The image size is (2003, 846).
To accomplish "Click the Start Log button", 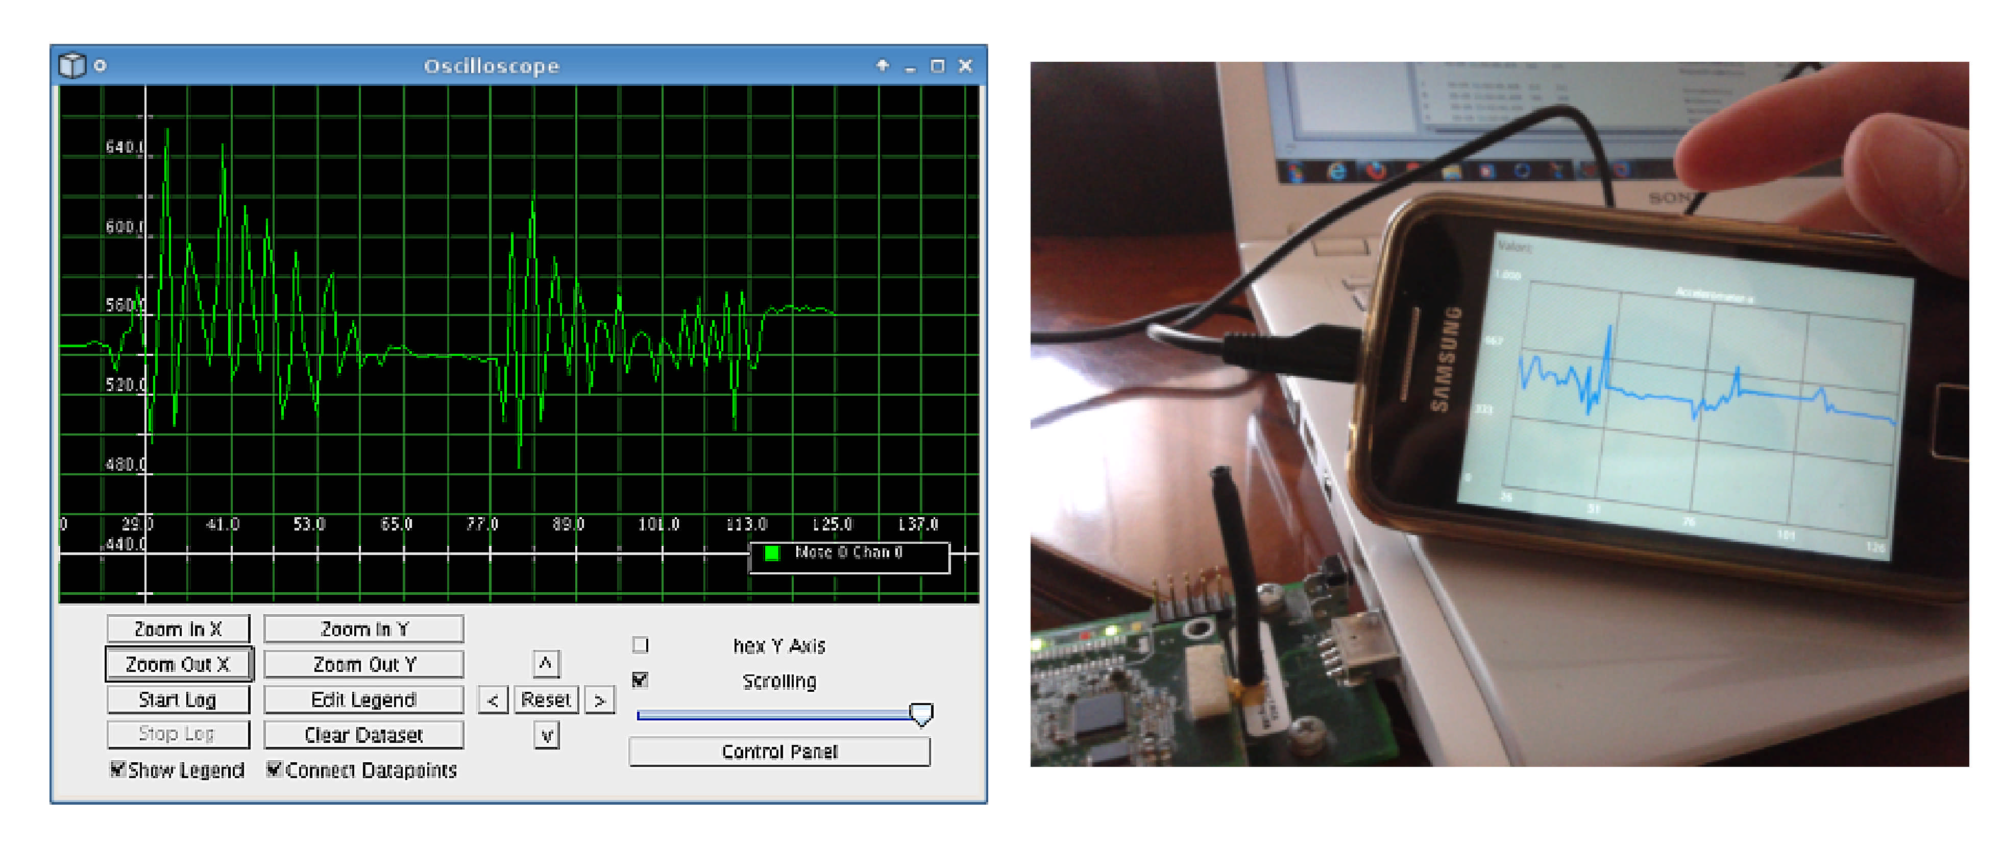I will 178,700.
